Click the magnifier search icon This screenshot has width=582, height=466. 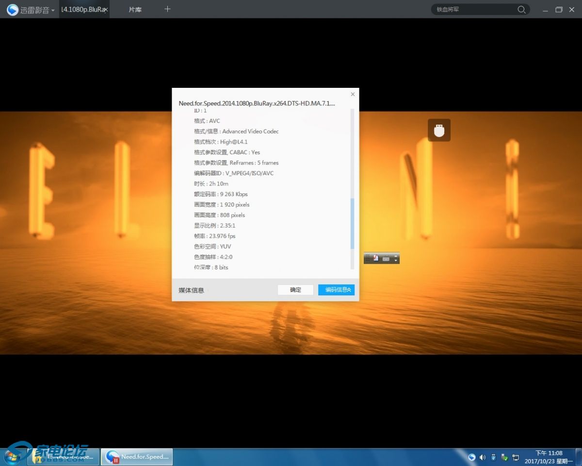click(x=522, y=9)
